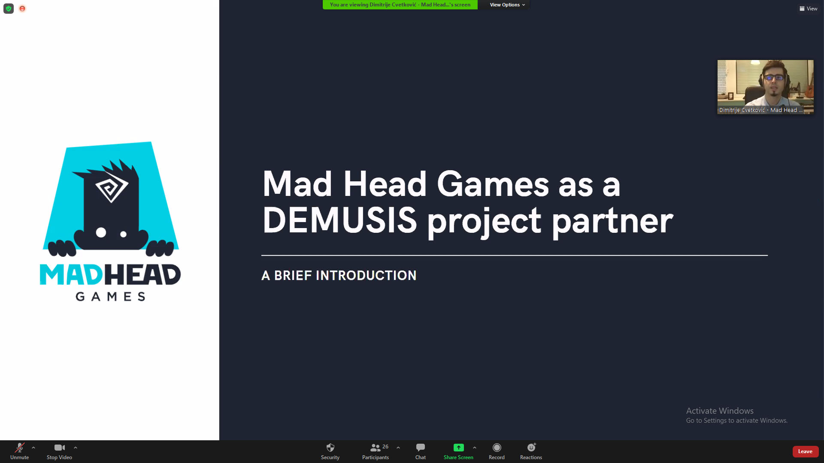824x463 pixels.
Task: Click the slide title 'Mad Head Games as a'
Action: (442, 184)
